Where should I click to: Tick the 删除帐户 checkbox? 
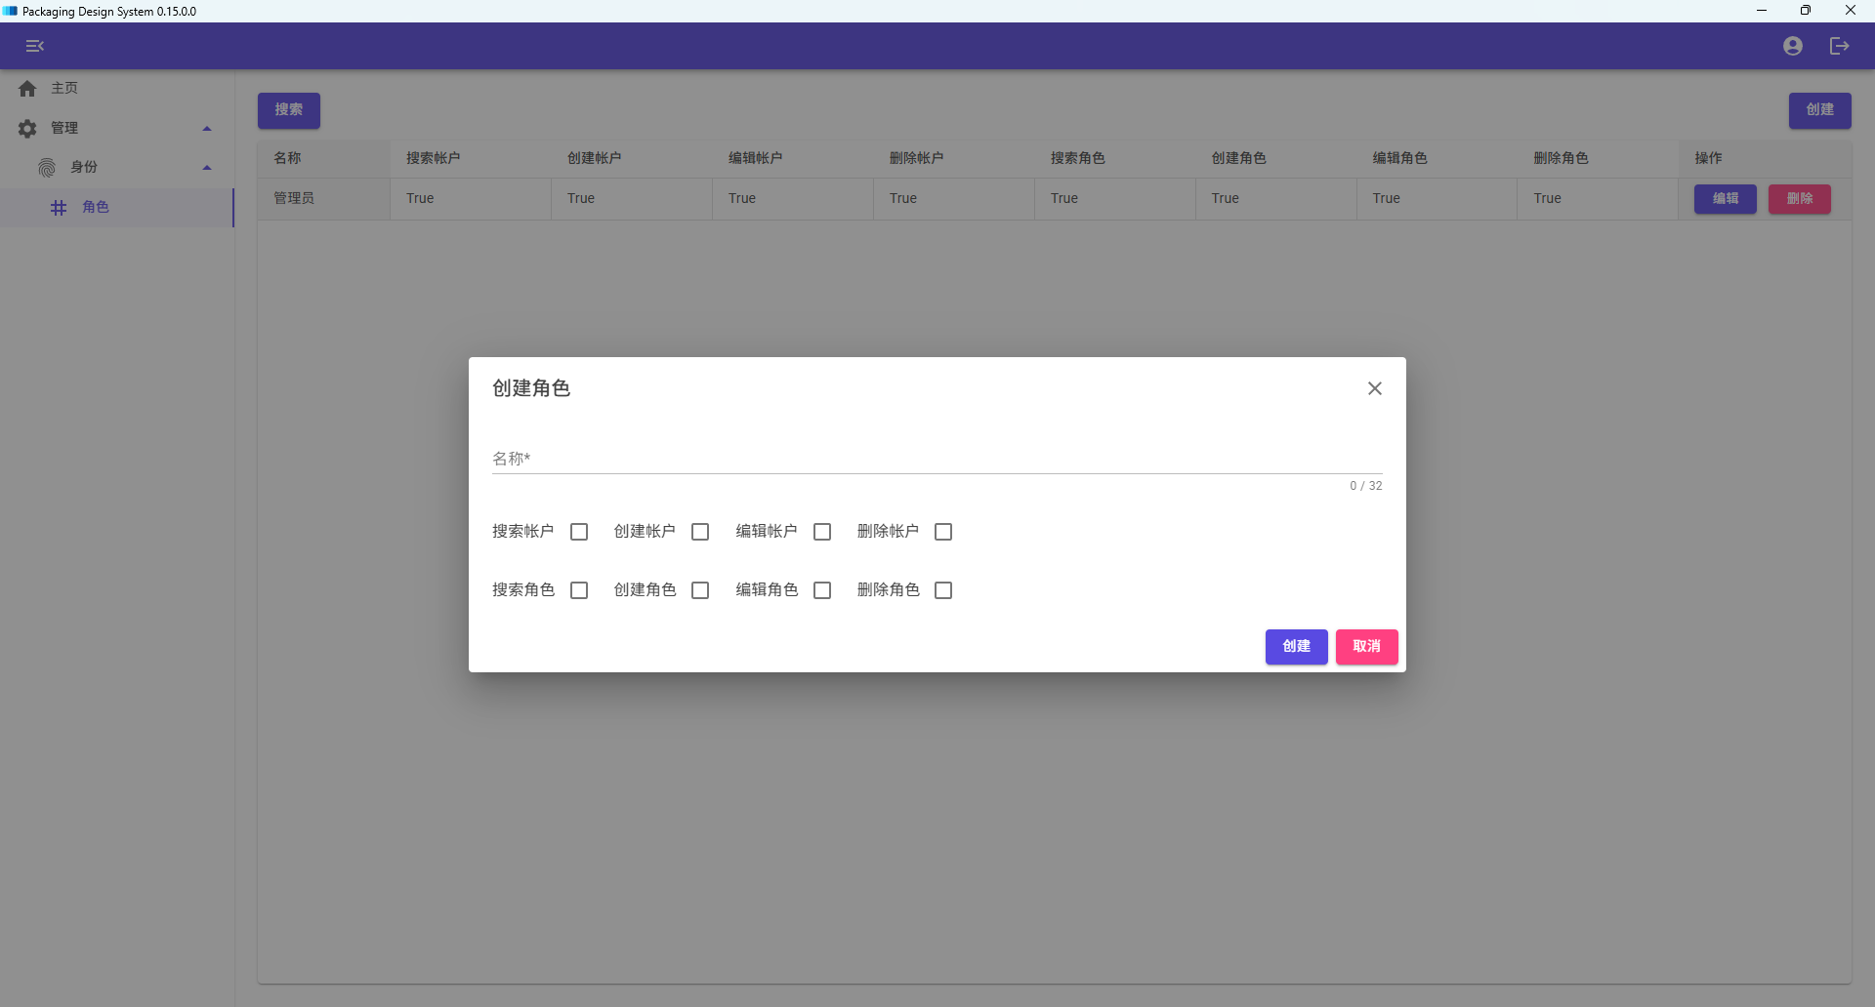(x=943, y=532)
